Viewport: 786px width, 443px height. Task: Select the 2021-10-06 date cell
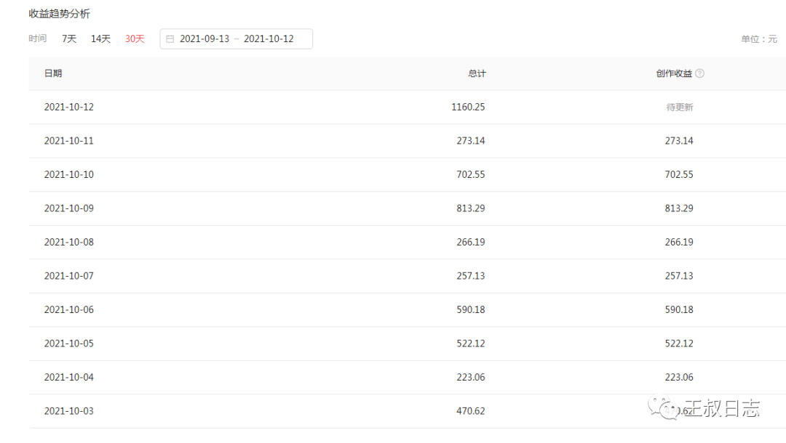[68, 309]
